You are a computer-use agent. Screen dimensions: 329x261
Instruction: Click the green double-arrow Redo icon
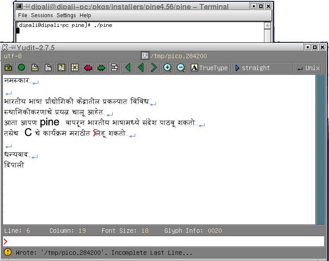101,67
